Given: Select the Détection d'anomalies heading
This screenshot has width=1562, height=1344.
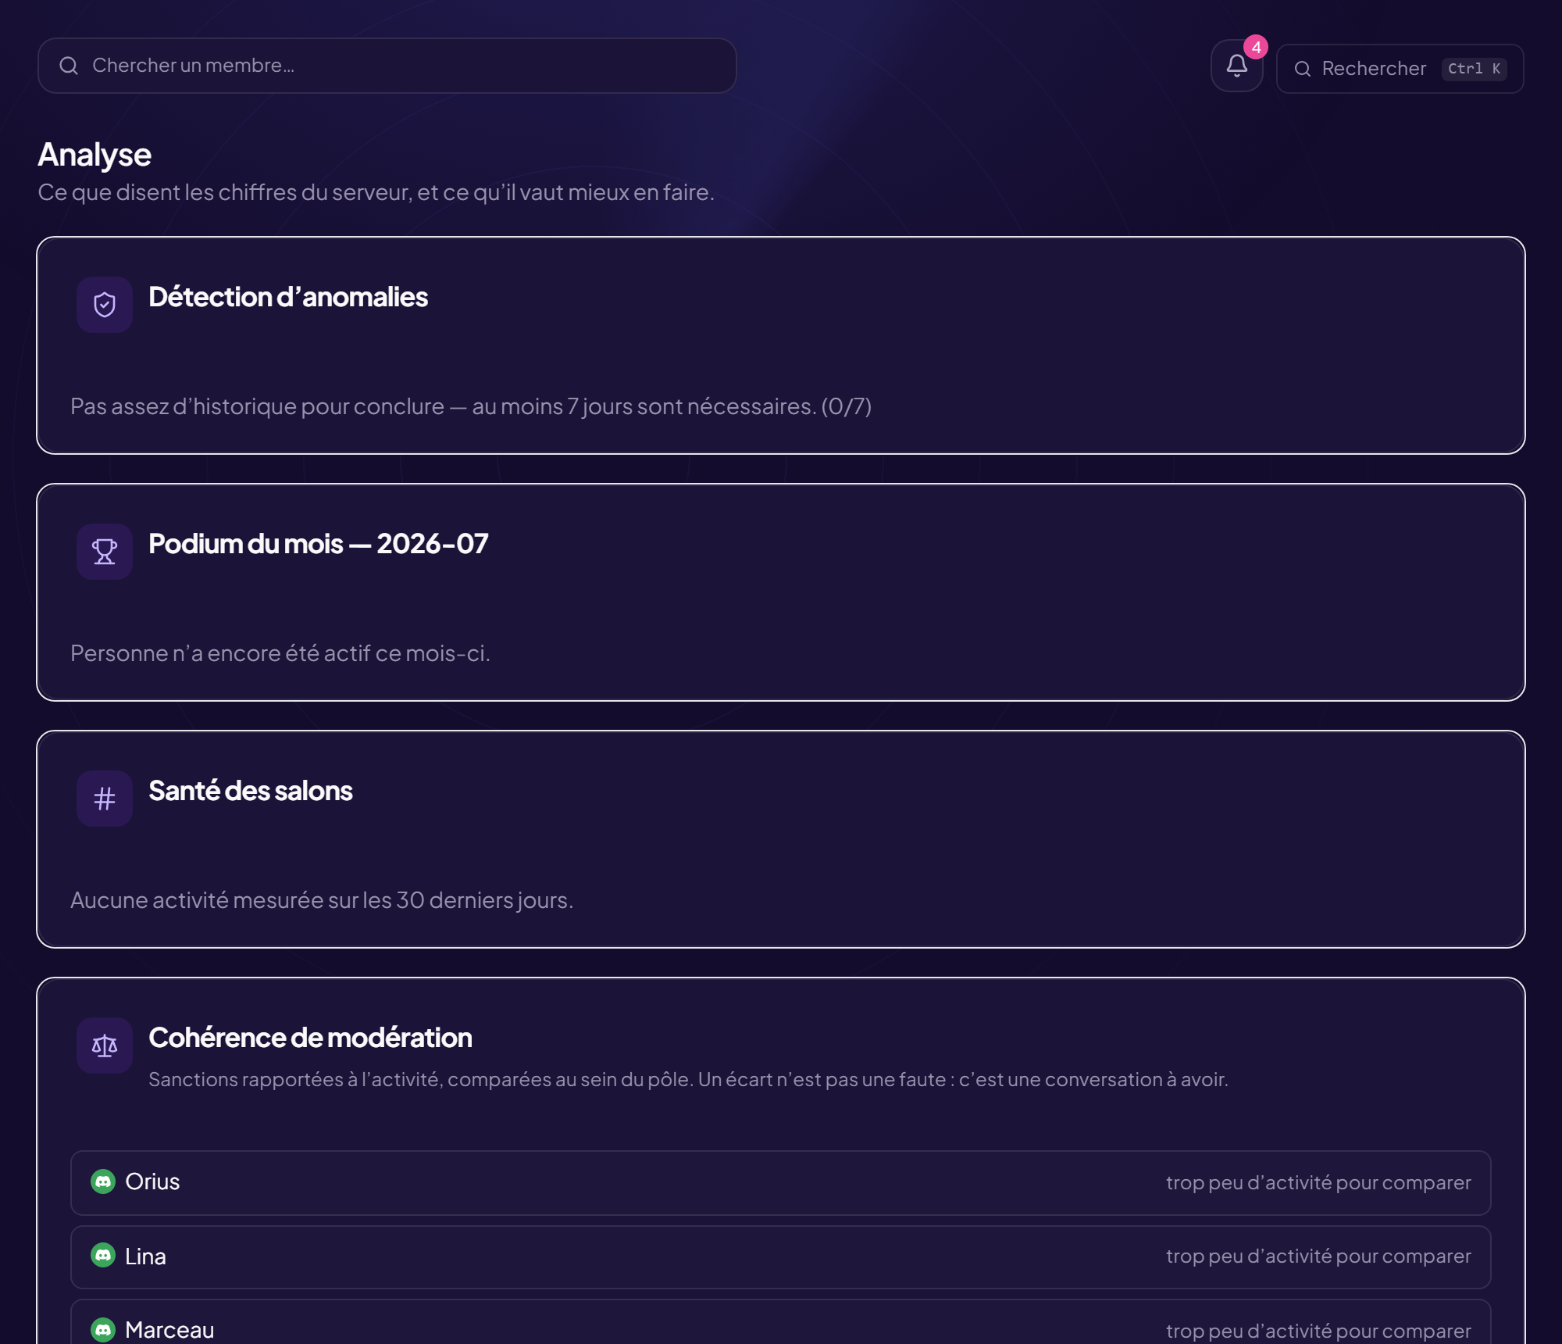Looking at the screenshot, I should [x=288, y=297].
